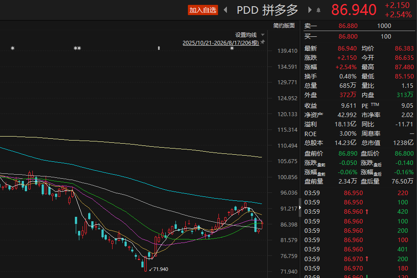Click the ROE value 3.00%
The width and height of the screenshot is (417, 278).
[348, 133]
